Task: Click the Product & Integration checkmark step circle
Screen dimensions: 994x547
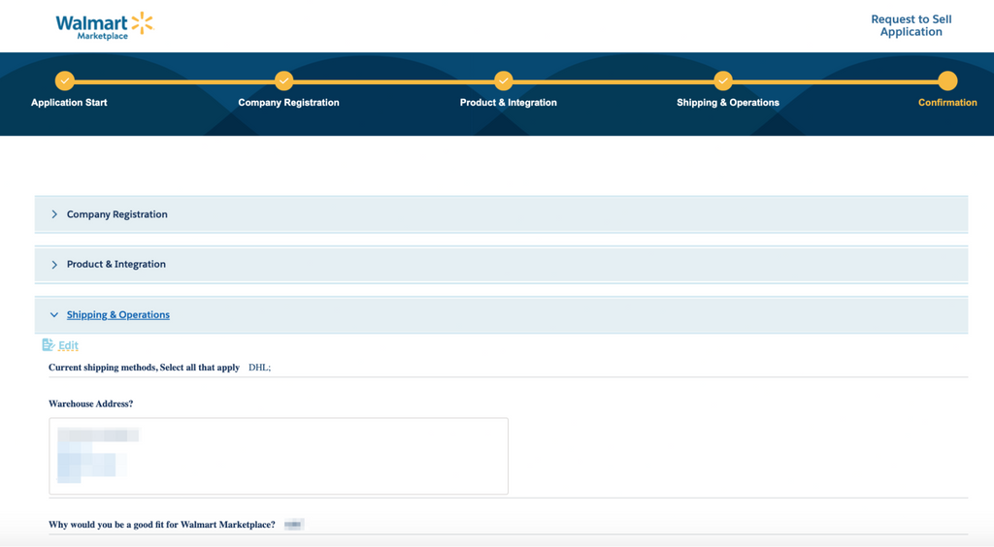Action: pyautogui.click(x=504, y=81)
